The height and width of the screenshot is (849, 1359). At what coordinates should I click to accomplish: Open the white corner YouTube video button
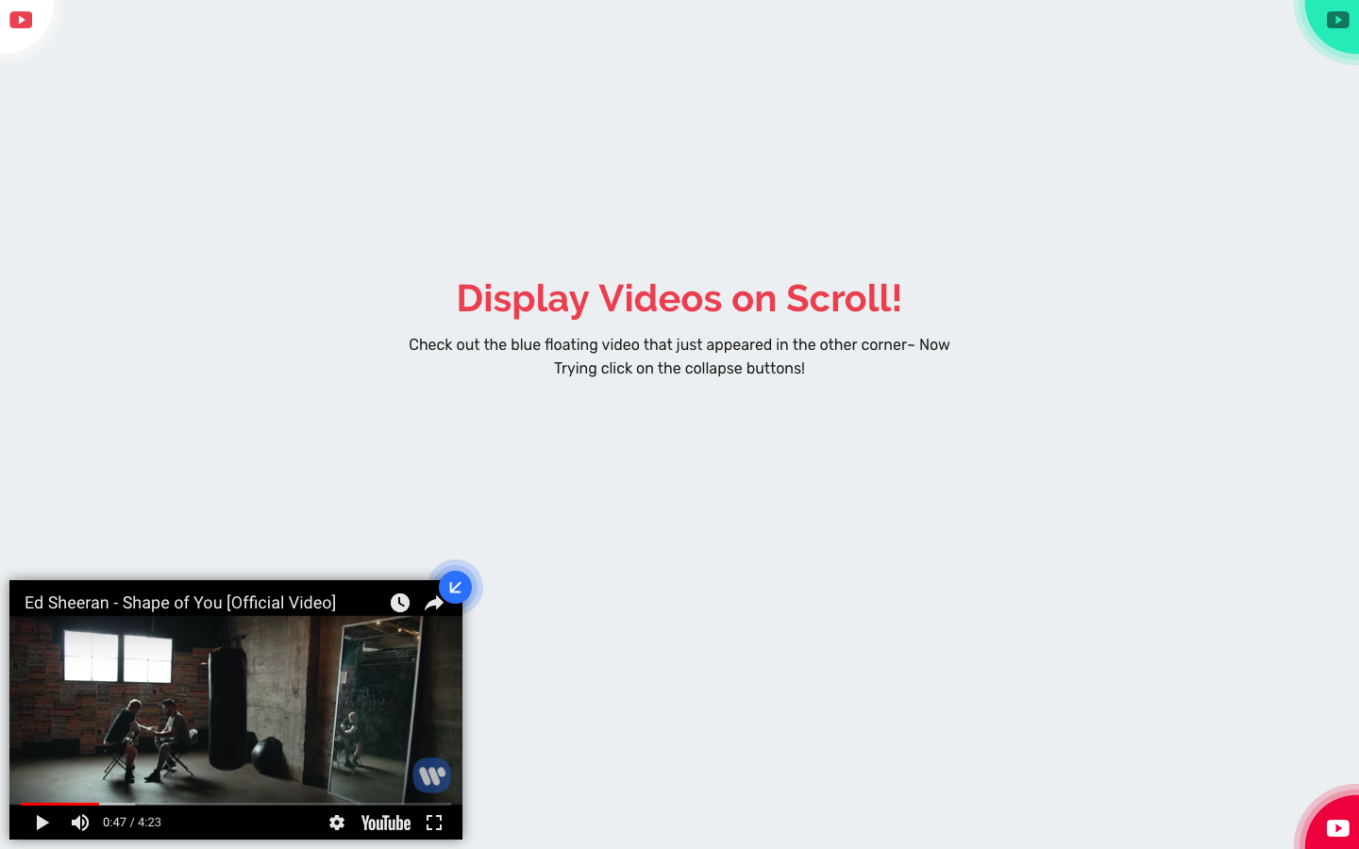tap(21, 20)
